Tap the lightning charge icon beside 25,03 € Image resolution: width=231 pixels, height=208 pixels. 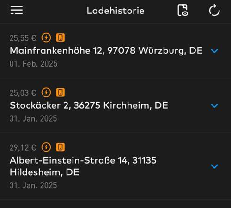pos(46,92)
